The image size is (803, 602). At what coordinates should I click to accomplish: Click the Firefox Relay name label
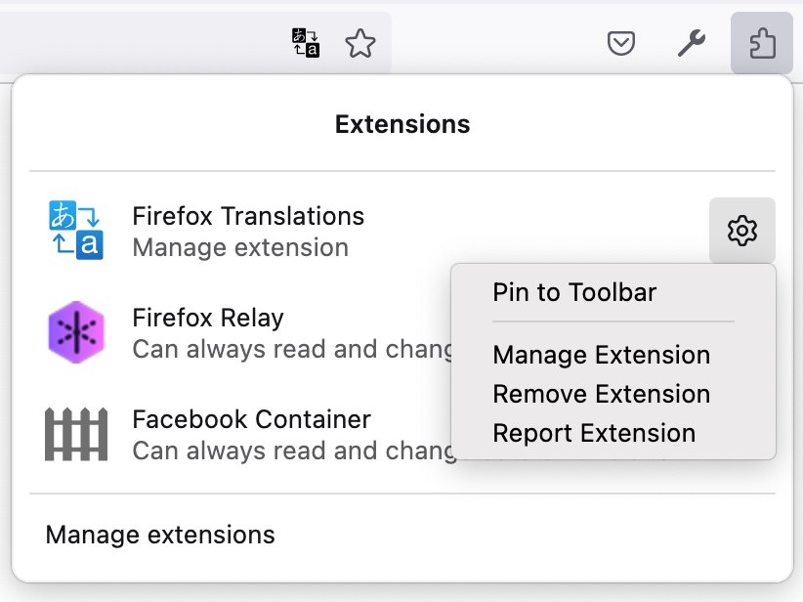coord(208,318)
